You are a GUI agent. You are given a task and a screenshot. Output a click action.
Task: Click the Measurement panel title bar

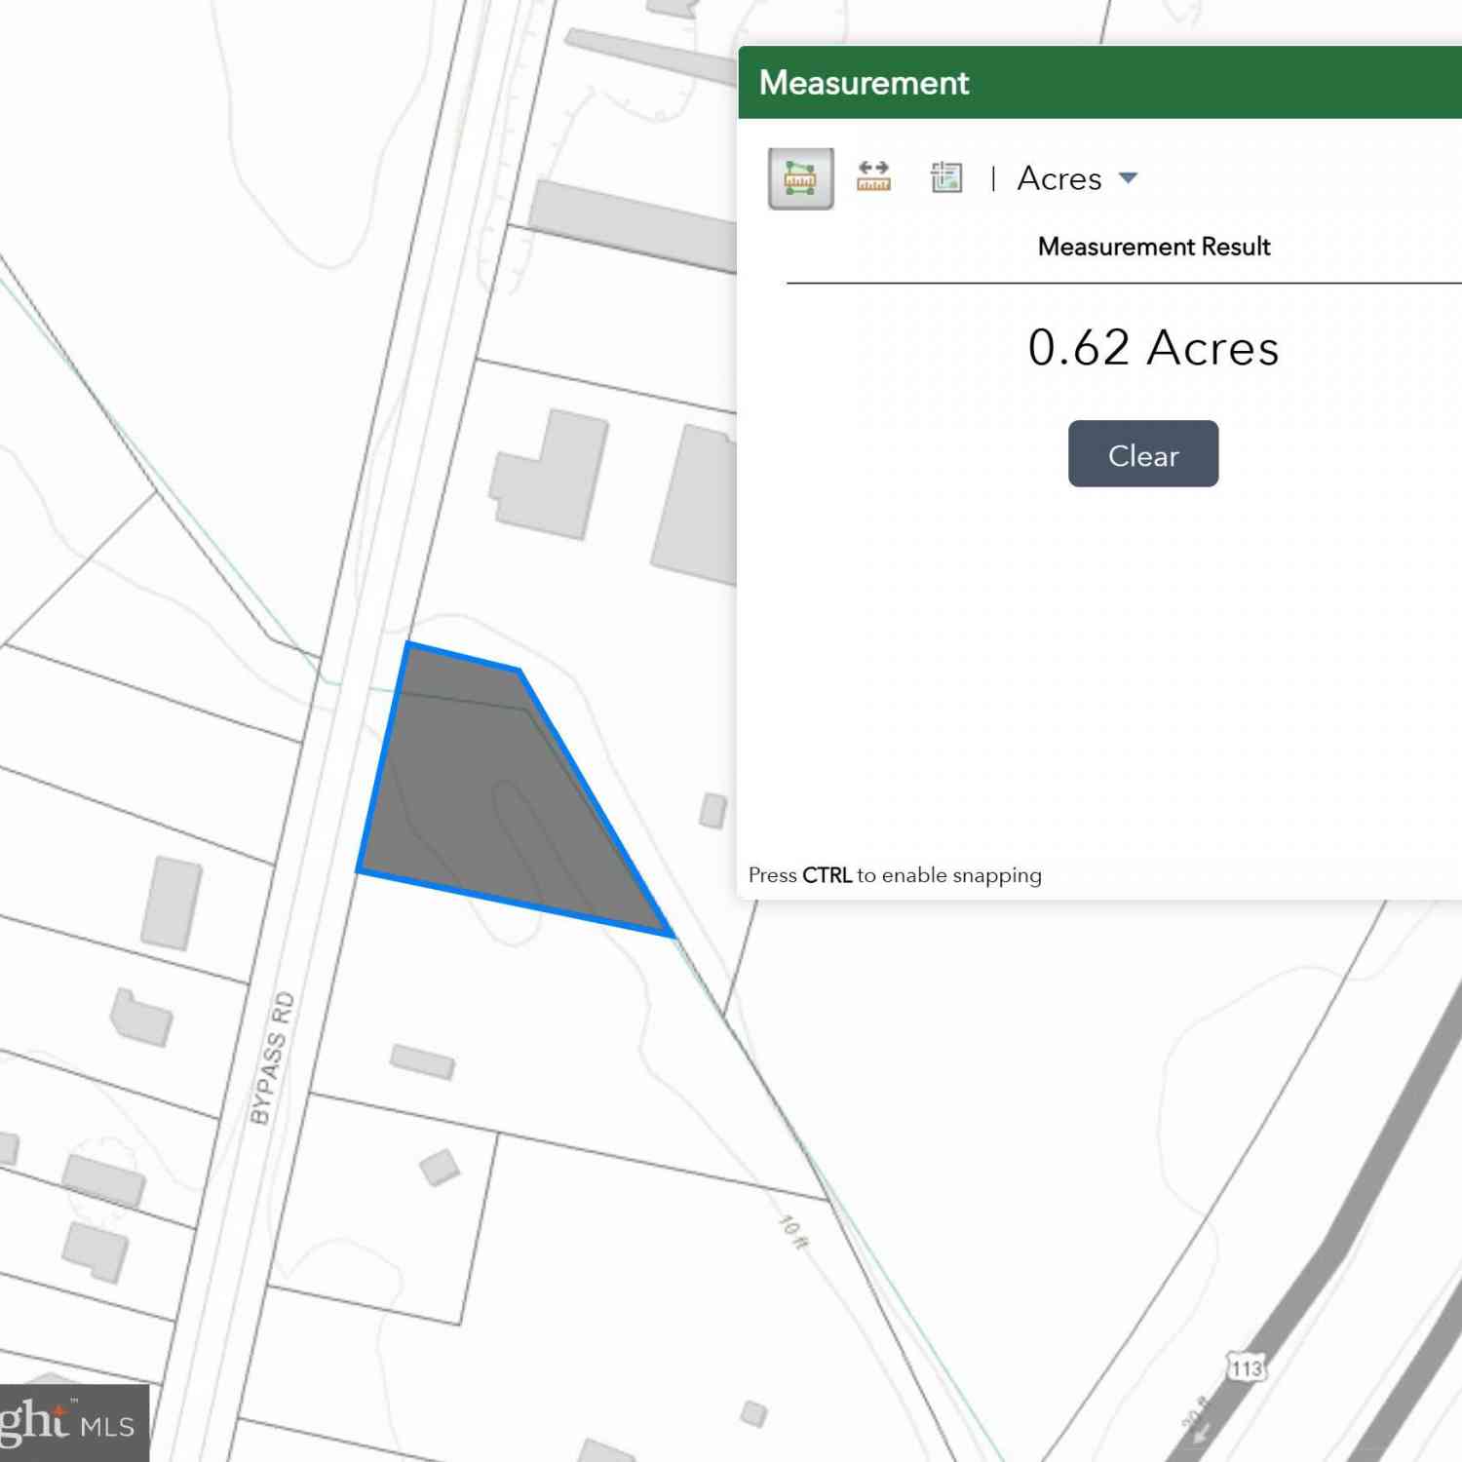[x=1099, y=83]
